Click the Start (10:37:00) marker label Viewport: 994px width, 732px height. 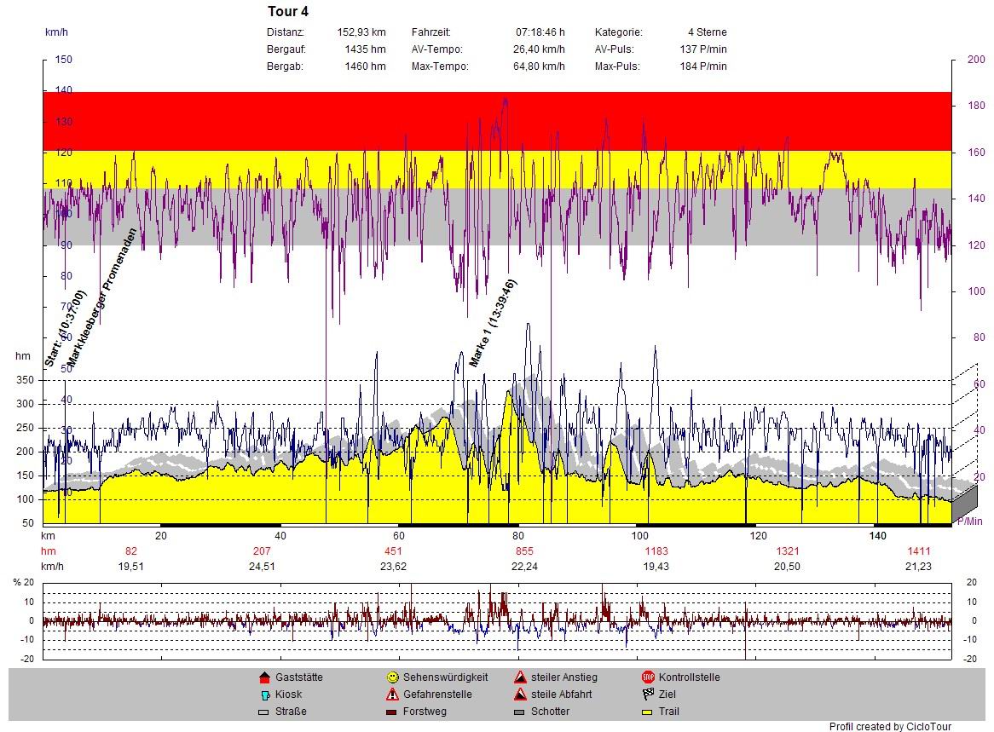click(x=65, y=329)
